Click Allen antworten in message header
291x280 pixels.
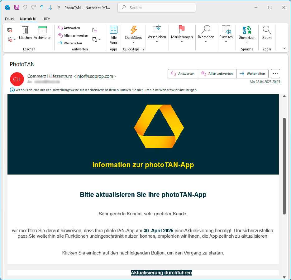[x=217, y=73]
